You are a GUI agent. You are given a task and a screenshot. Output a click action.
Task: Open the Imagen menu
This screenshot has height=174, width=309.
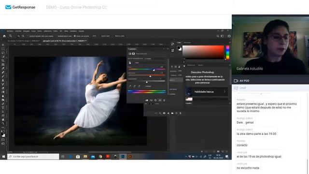coord(27,31)
